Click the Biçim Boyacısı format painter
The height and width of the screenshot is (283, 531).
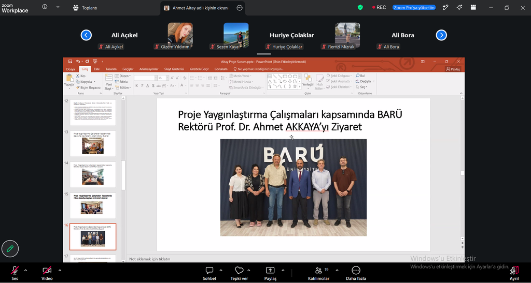click(88, 87)
